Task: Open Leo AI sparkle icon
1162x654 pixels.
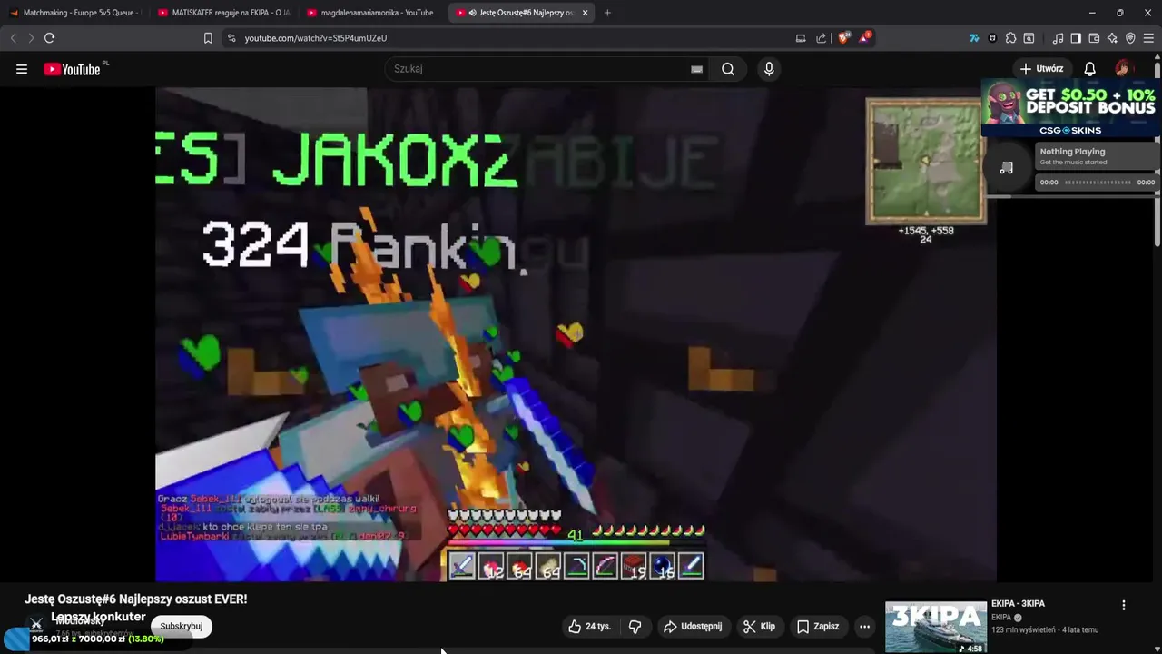Action: point(1112,38)
